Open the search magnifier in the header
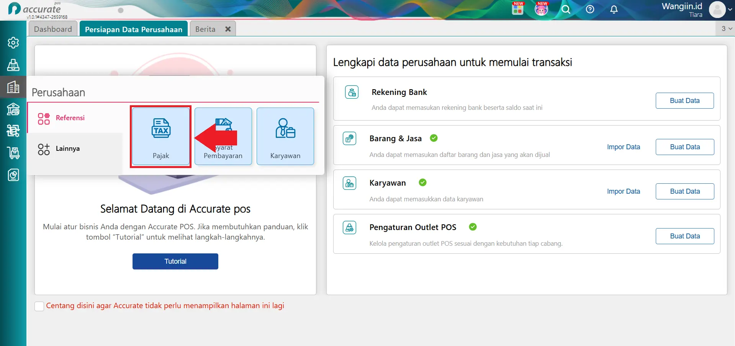 tap(566, 9)
